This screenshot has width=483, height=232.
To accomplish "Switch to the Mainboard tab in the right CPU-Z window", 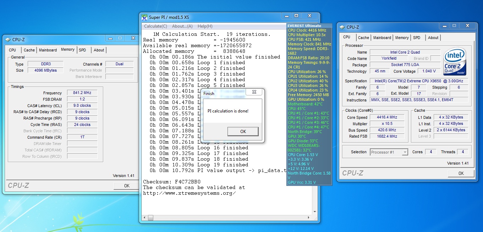I will coord(382,38).
